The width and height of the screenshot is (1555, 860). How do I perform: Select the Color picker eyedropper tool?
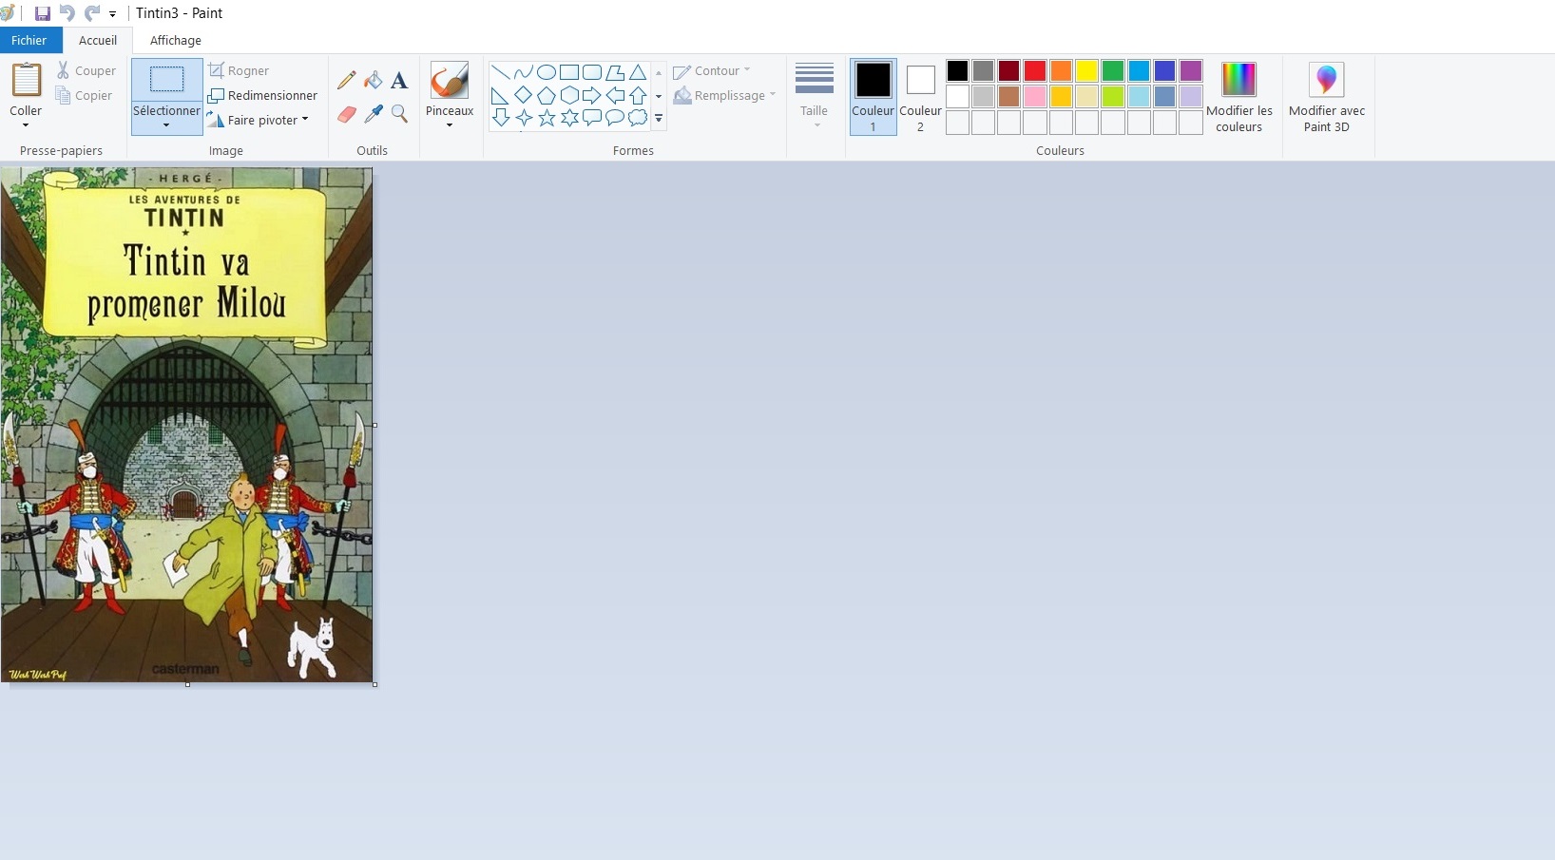coord(374,114)
